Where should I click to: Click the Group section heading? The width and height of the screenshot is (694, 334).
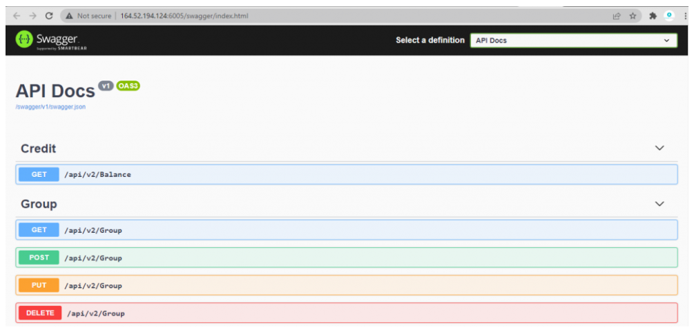(x=39, y=205)
